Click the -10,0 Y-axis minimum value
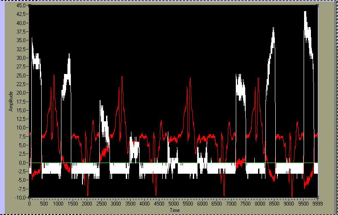The image size is (338, 215). tap(21, 197)
